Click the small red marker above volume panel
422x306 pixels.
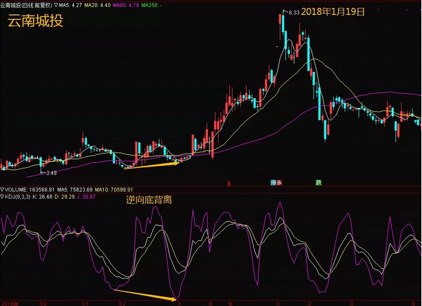click(228, 183)
